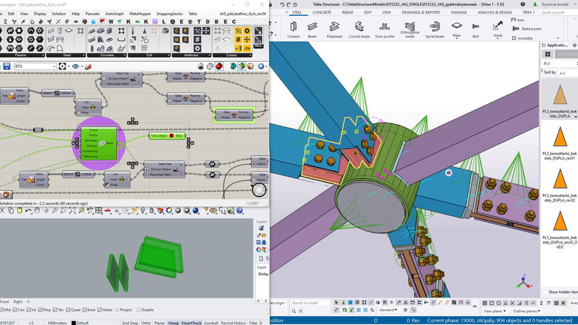Switch to the CONCRETE ribbon tab
The height and width of the screenshot is (325, 578).
pos(322,12)
